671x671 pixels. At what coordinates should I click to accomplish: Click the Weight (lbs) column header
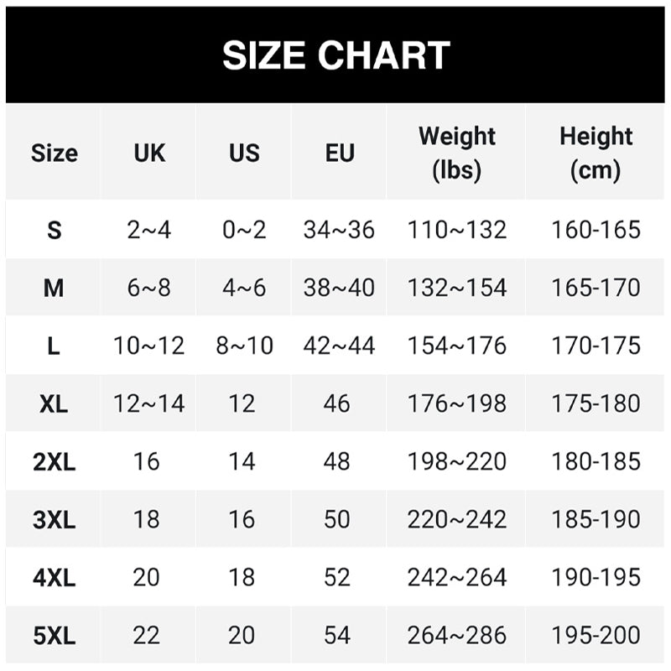457,153
